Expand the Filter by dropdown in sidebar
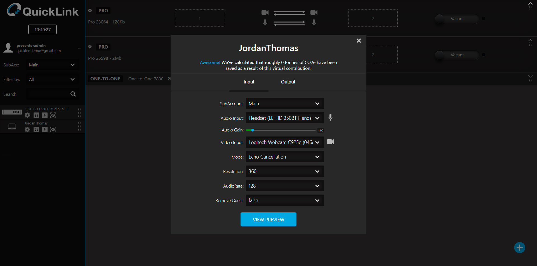This screenshot has height=266, width=537. click(53, 80)
